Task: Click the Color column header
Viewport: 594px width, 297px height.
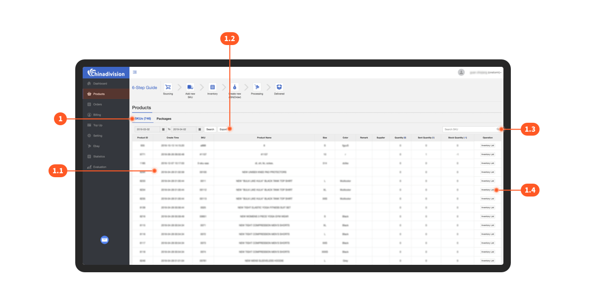Action: coord(346,137)
